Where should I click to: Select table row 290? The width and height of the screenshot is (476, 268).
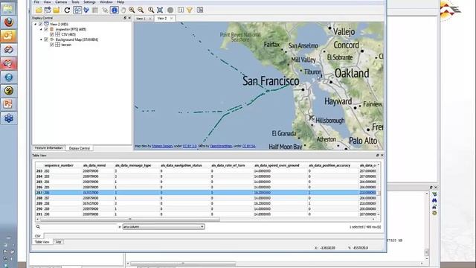click(x=207, y=208)
